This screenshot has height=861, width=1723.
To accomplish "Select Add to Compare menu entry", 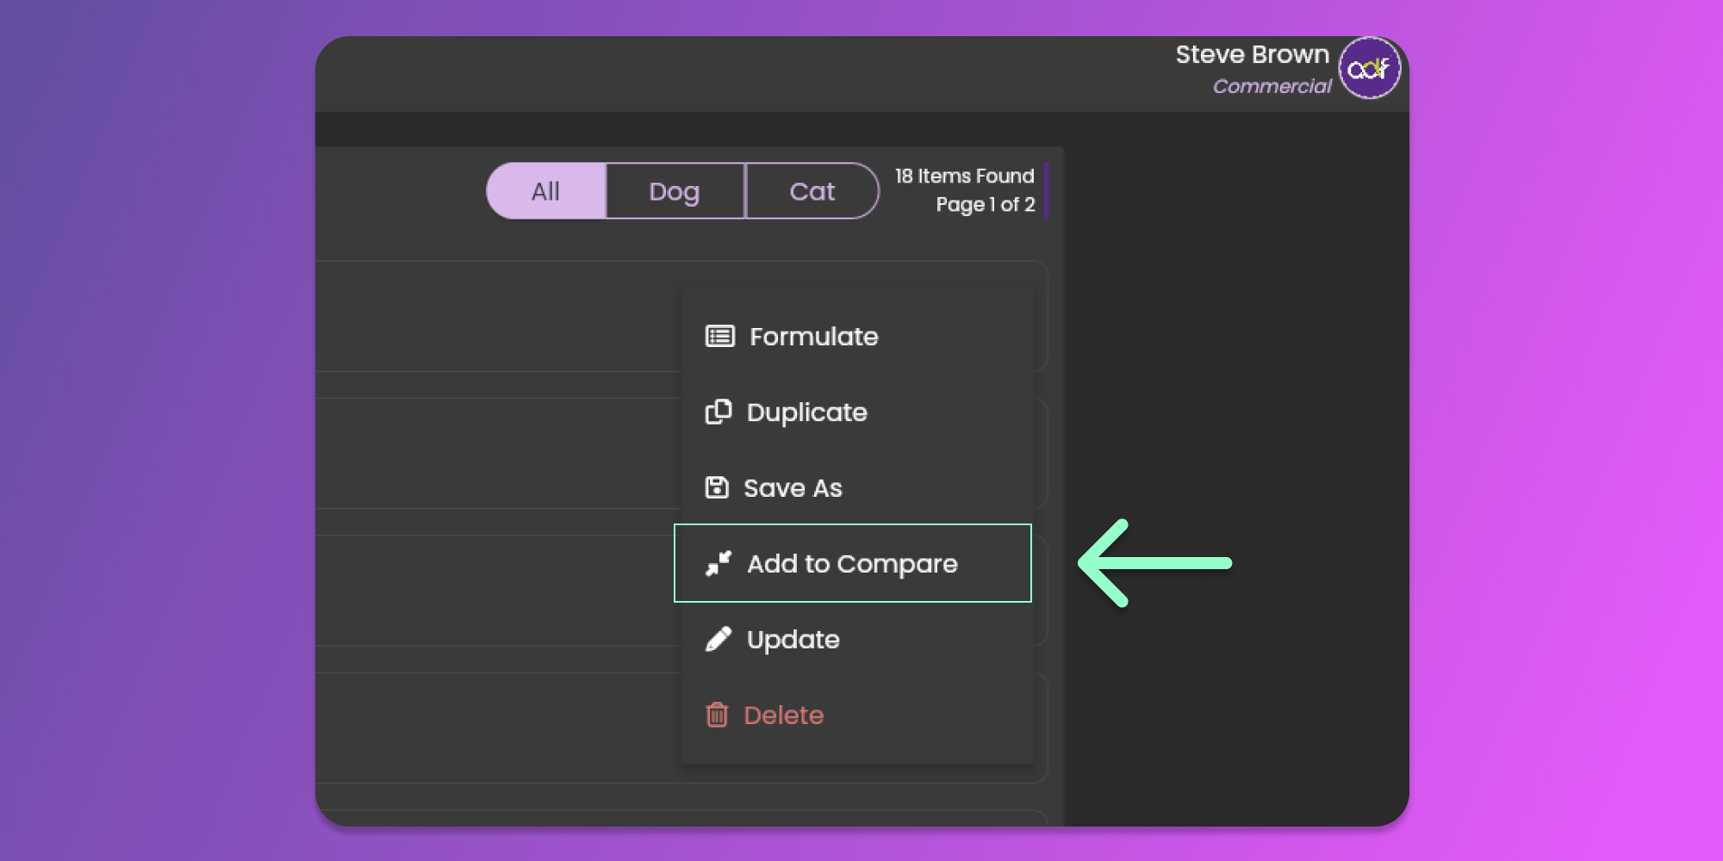I will tap(852, 564).
